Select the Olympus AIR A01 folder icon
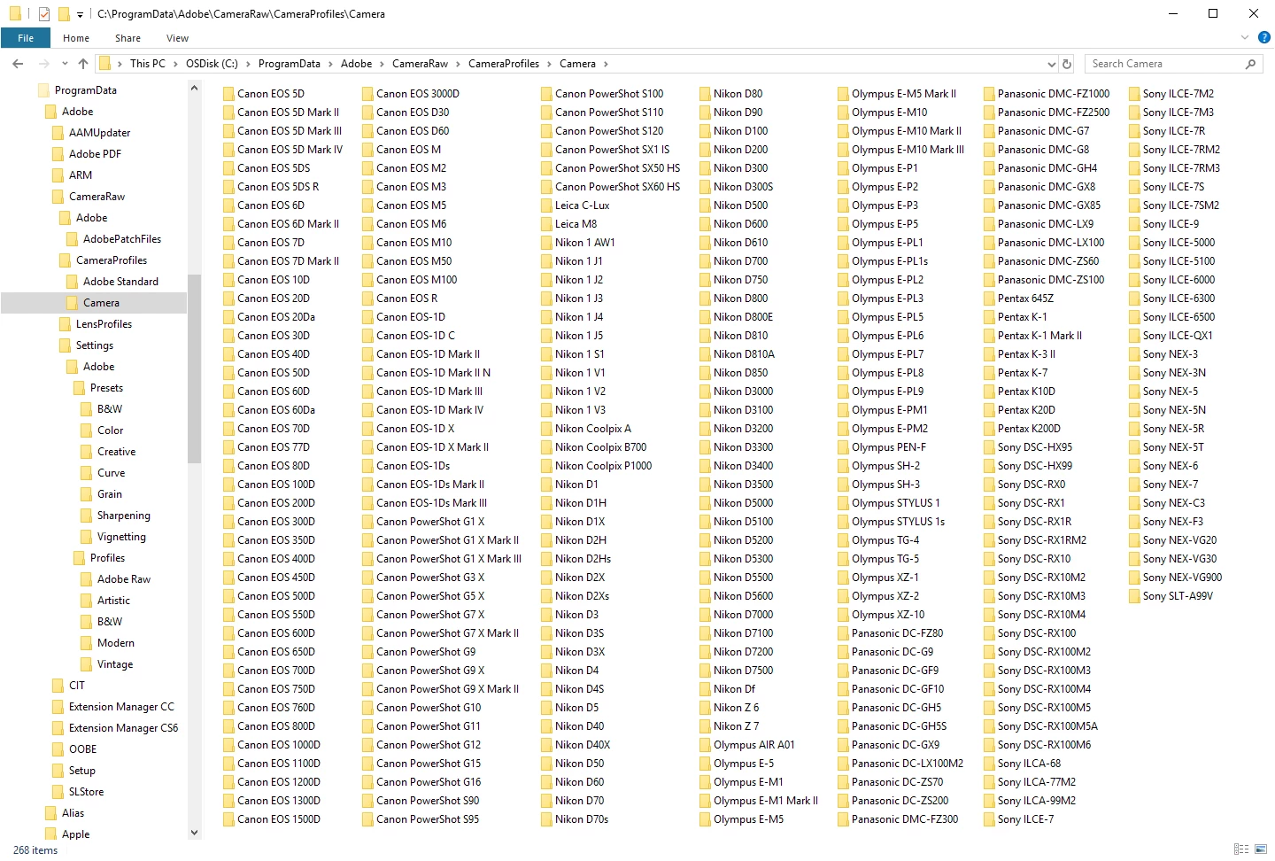 click(705, 745)
